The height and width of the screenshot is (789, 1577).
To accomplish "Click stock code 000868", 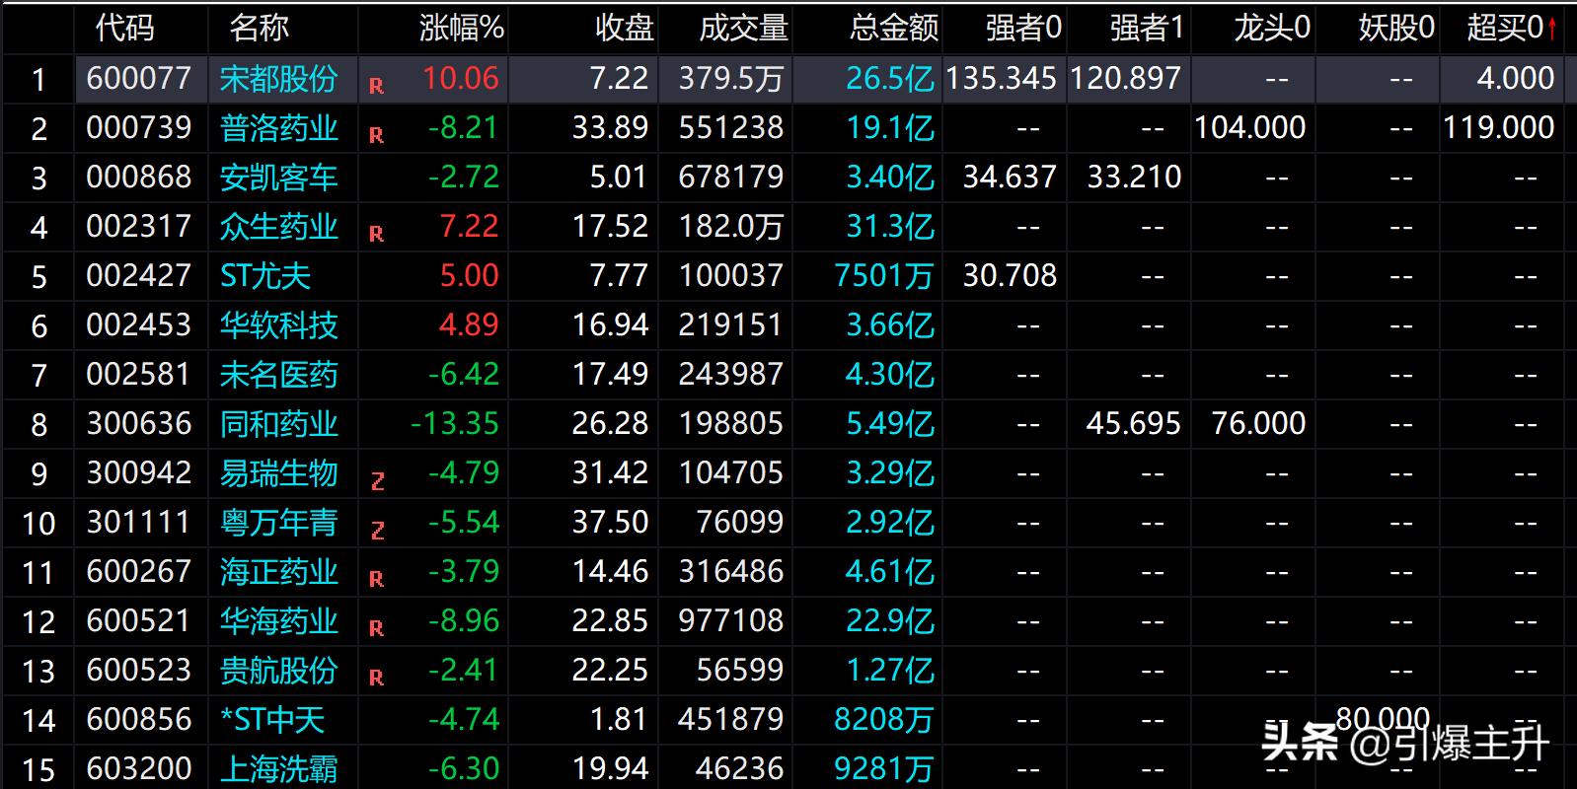I will 139,177.
